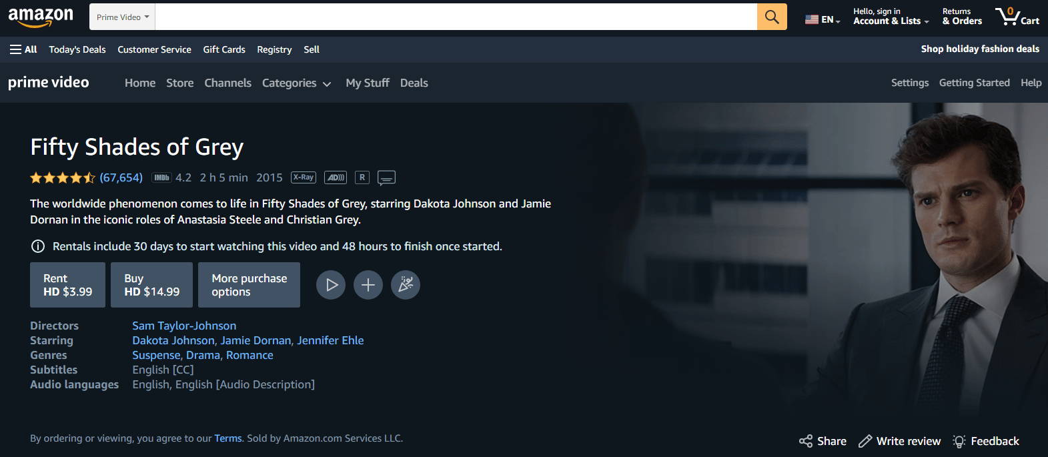The image size is (1048, 457).
Task: Click the rental info circle icon
Action: [x=38, y=246]
